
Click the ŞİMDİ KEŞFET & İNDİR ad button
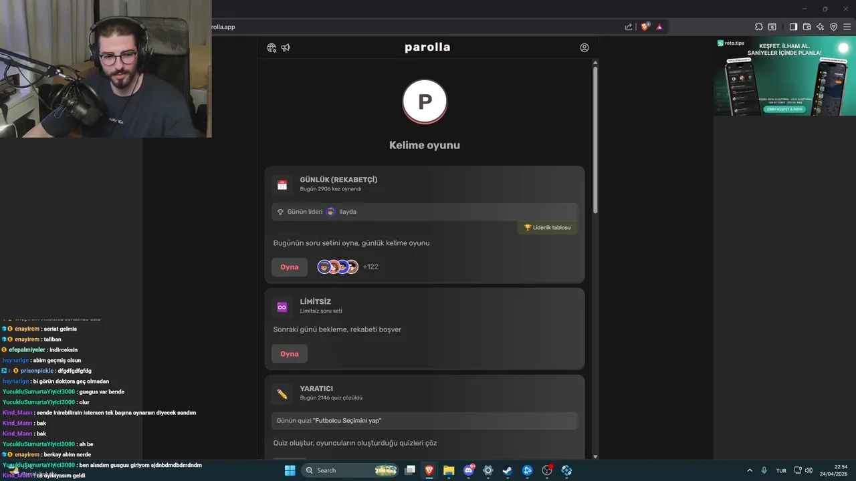pyautogui.click(x=784, y=109)
